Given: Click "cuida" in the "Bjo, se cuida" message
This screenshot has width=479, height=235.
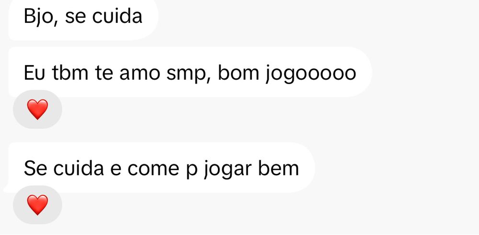Looking at the screenshot, I should 117,16.
